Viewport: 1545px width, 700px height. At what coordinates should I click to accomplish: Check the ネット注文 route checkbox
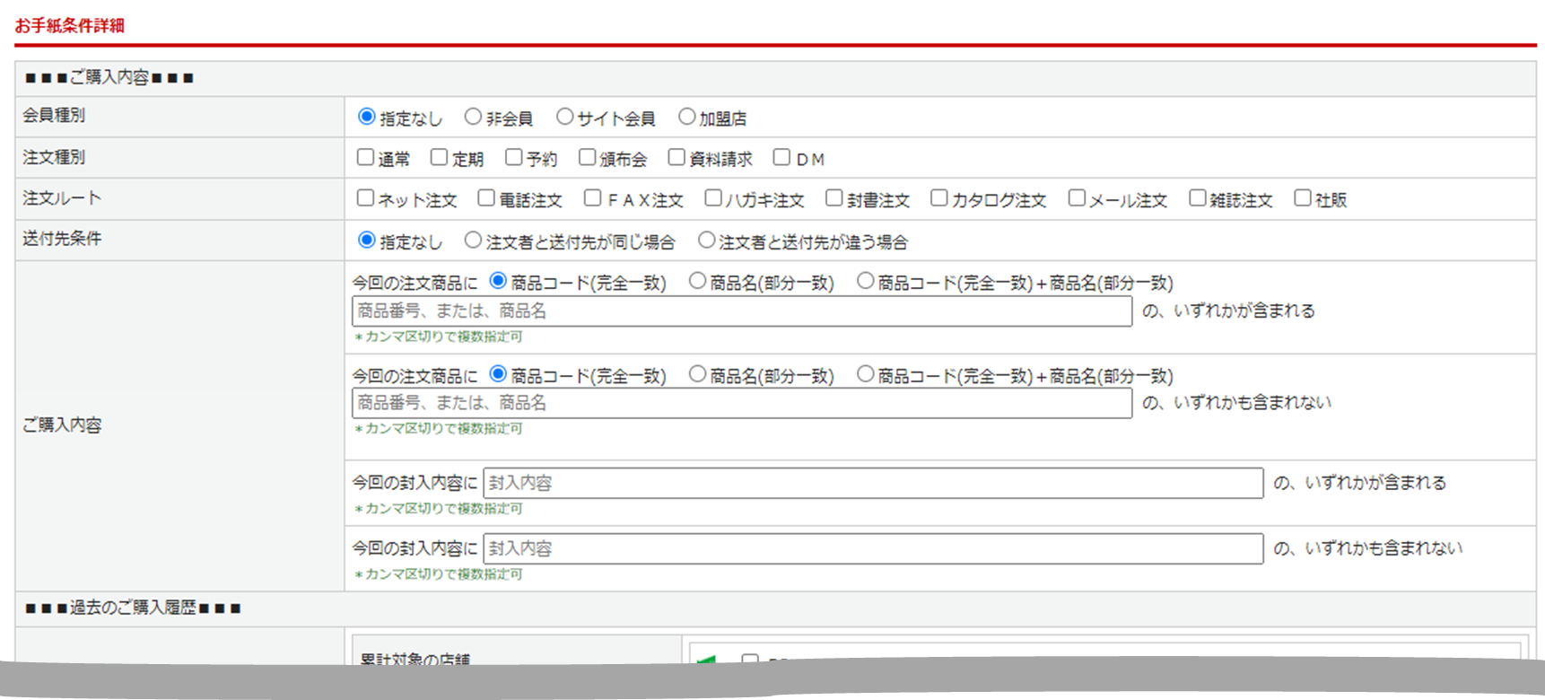[365, 197]
